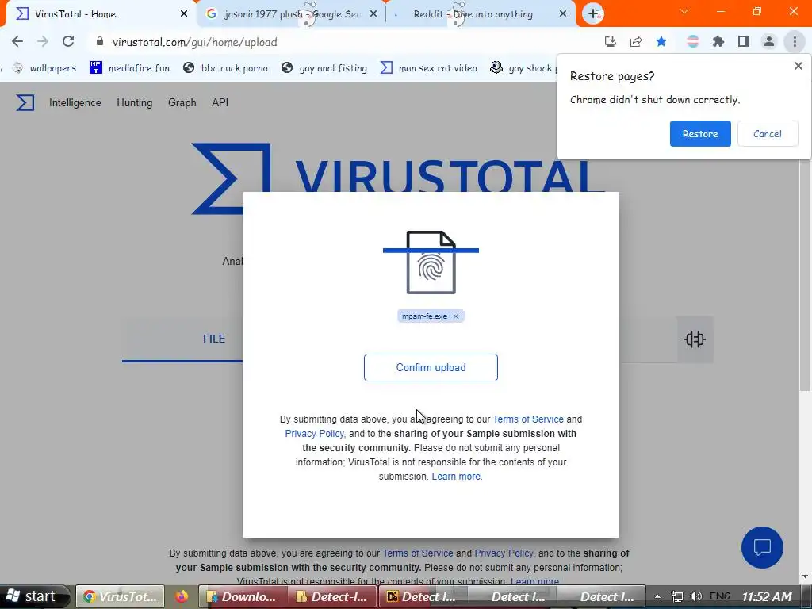Click the Restore button in the popup

(700, 133)
